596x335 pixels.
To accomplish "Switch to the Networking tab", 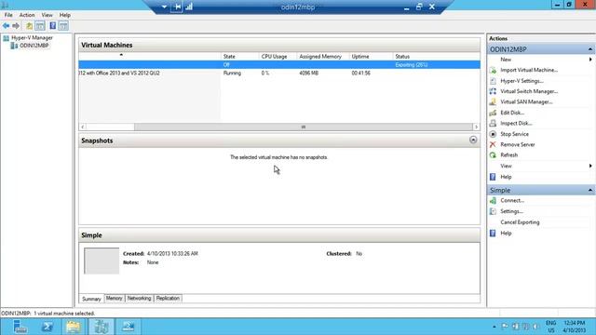I will point(139,298).
